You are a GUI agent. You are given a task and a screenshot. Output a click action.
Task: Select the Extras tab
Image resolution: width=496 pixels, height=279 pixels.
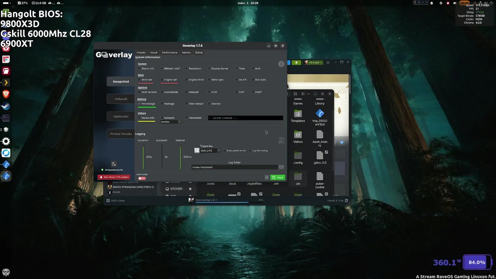[199, 53]
